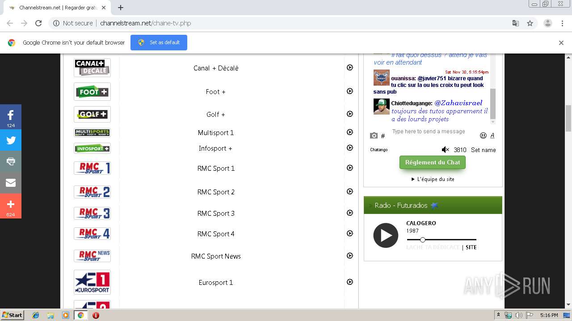Open Opera browser from taskbar

click(96, 315)
